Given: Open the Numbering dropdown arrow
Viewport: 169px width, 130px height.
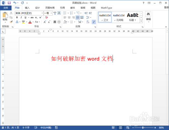Looking at the screenshot, I should [75, 13].
